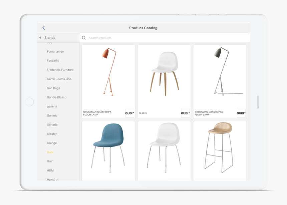Collapse the Brands panel using its chevron
This screenshot has width=287, height=205.
[41, 38]
